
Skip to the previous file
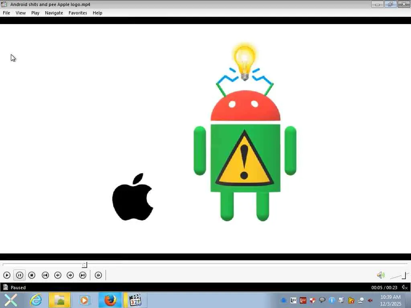(45, 275)
